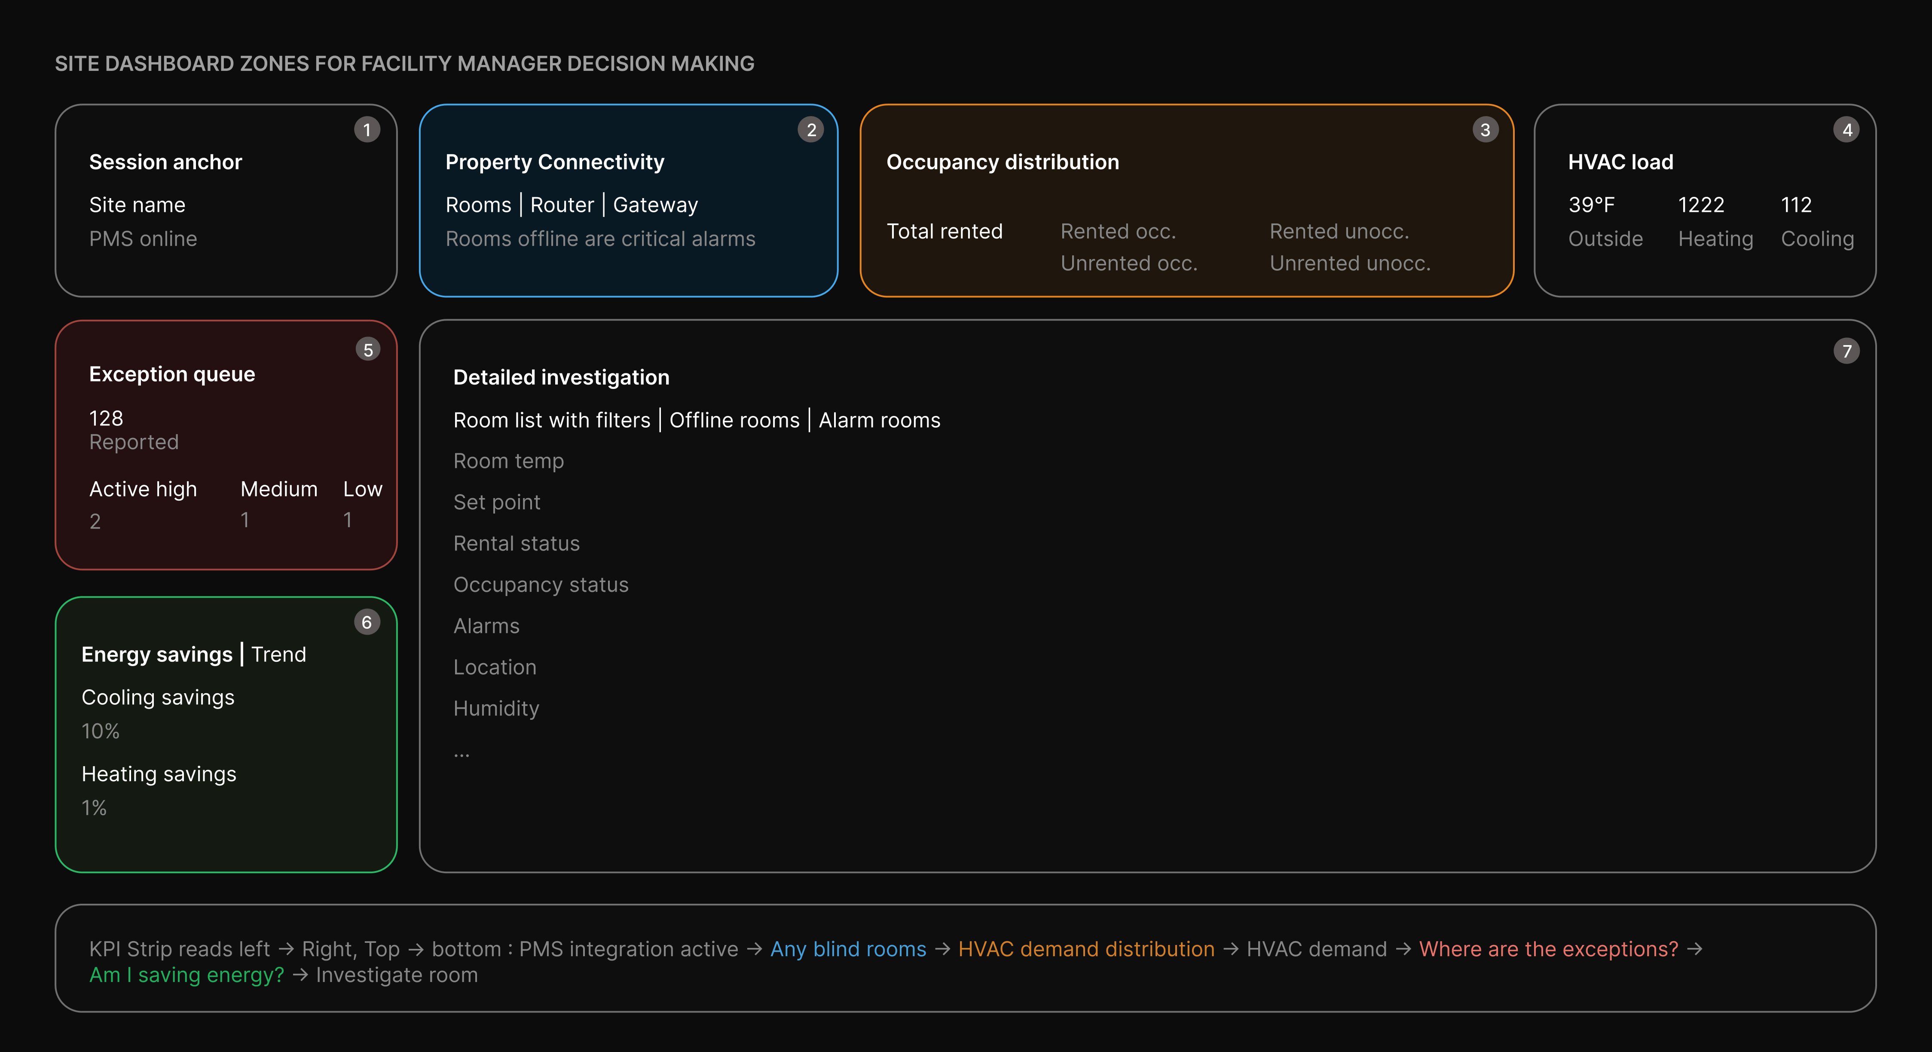Enable the Rented occ. filter
This screenshot has height=1052, width=1932.
(1118, 231)
